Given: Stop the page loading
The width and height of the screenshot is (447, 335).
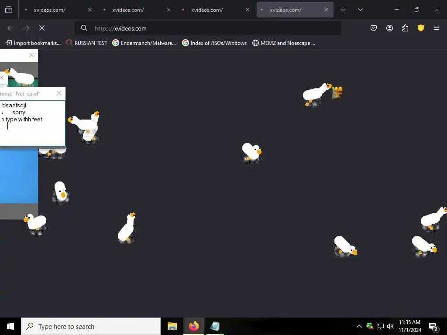Looking at the screenshot, I should pos(42,28).
